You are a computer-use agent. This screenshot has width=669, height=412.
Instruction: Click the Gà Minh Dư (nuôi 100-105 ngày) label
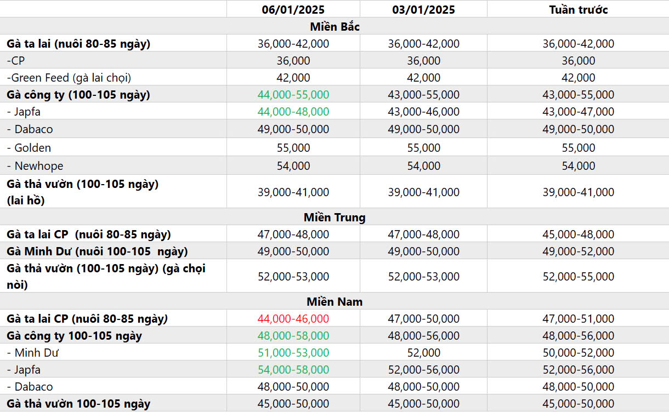point(97,251)
